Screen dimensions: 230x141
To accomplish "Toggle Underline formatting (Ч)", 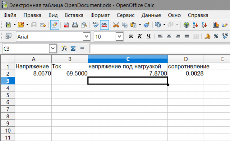I will click(x=149, y=36).
